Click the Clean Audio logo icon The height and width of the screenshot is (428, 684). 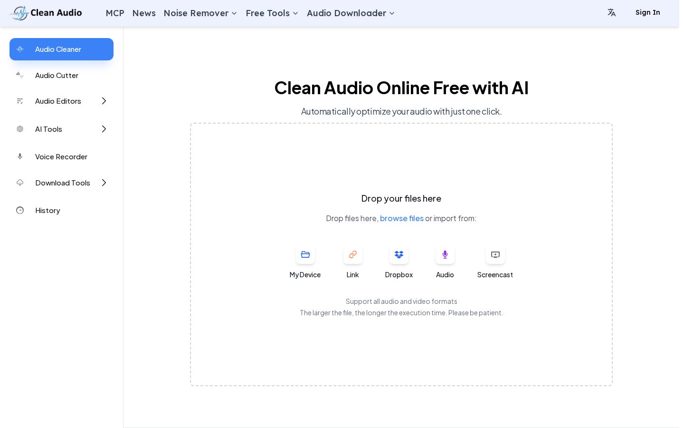(x=19, y=13)
